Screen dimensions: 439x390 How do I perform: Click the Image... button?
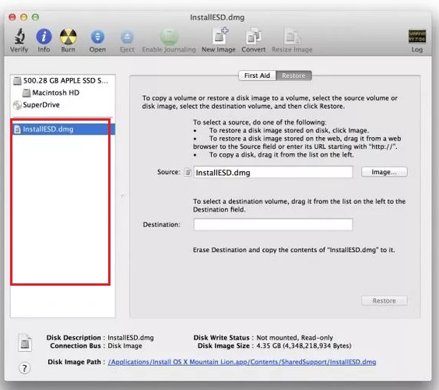click(385, 172)
